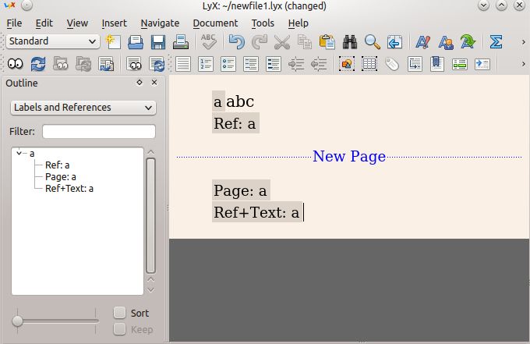Image resolution: width=530 pixels, height=344 pixels.
Task: Expand the first toolbar overflow chevron
Action: click(x=523, y=42)
